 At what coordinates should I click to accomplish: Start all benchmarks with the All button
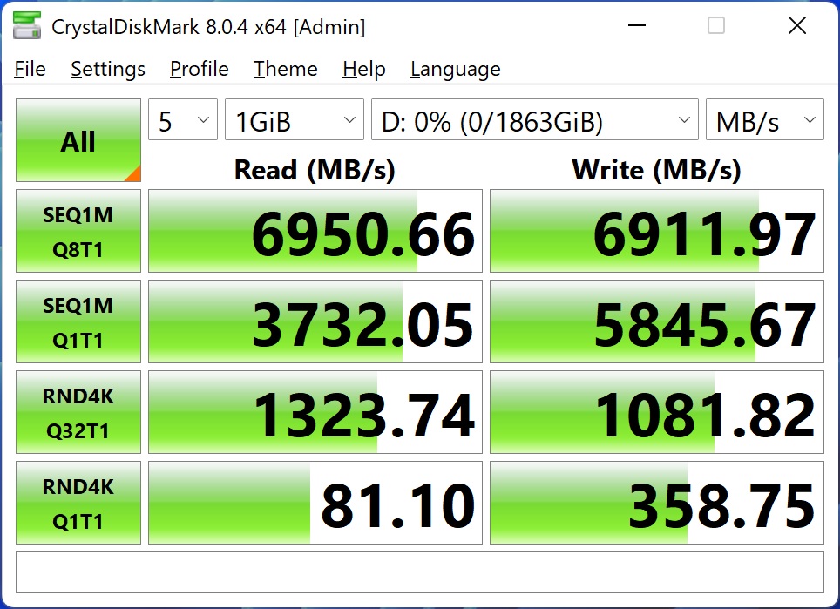click(78, 140)
